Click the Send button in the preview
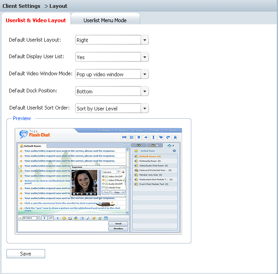Screen dimensions: 278x274 click(x=118, y=224)
